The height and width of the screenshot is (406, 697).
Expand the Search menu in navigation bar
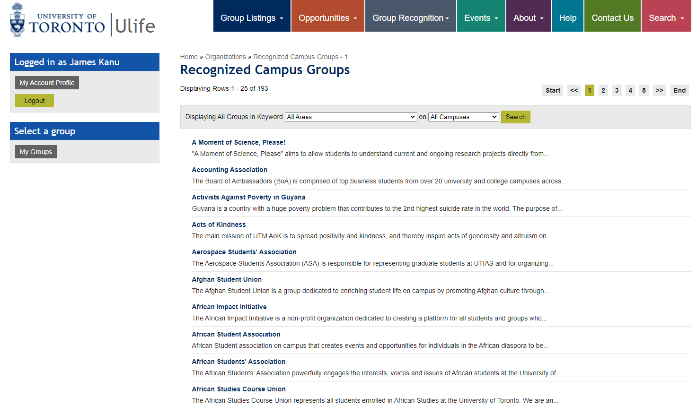pyautogui.click(x=666, y=16)
